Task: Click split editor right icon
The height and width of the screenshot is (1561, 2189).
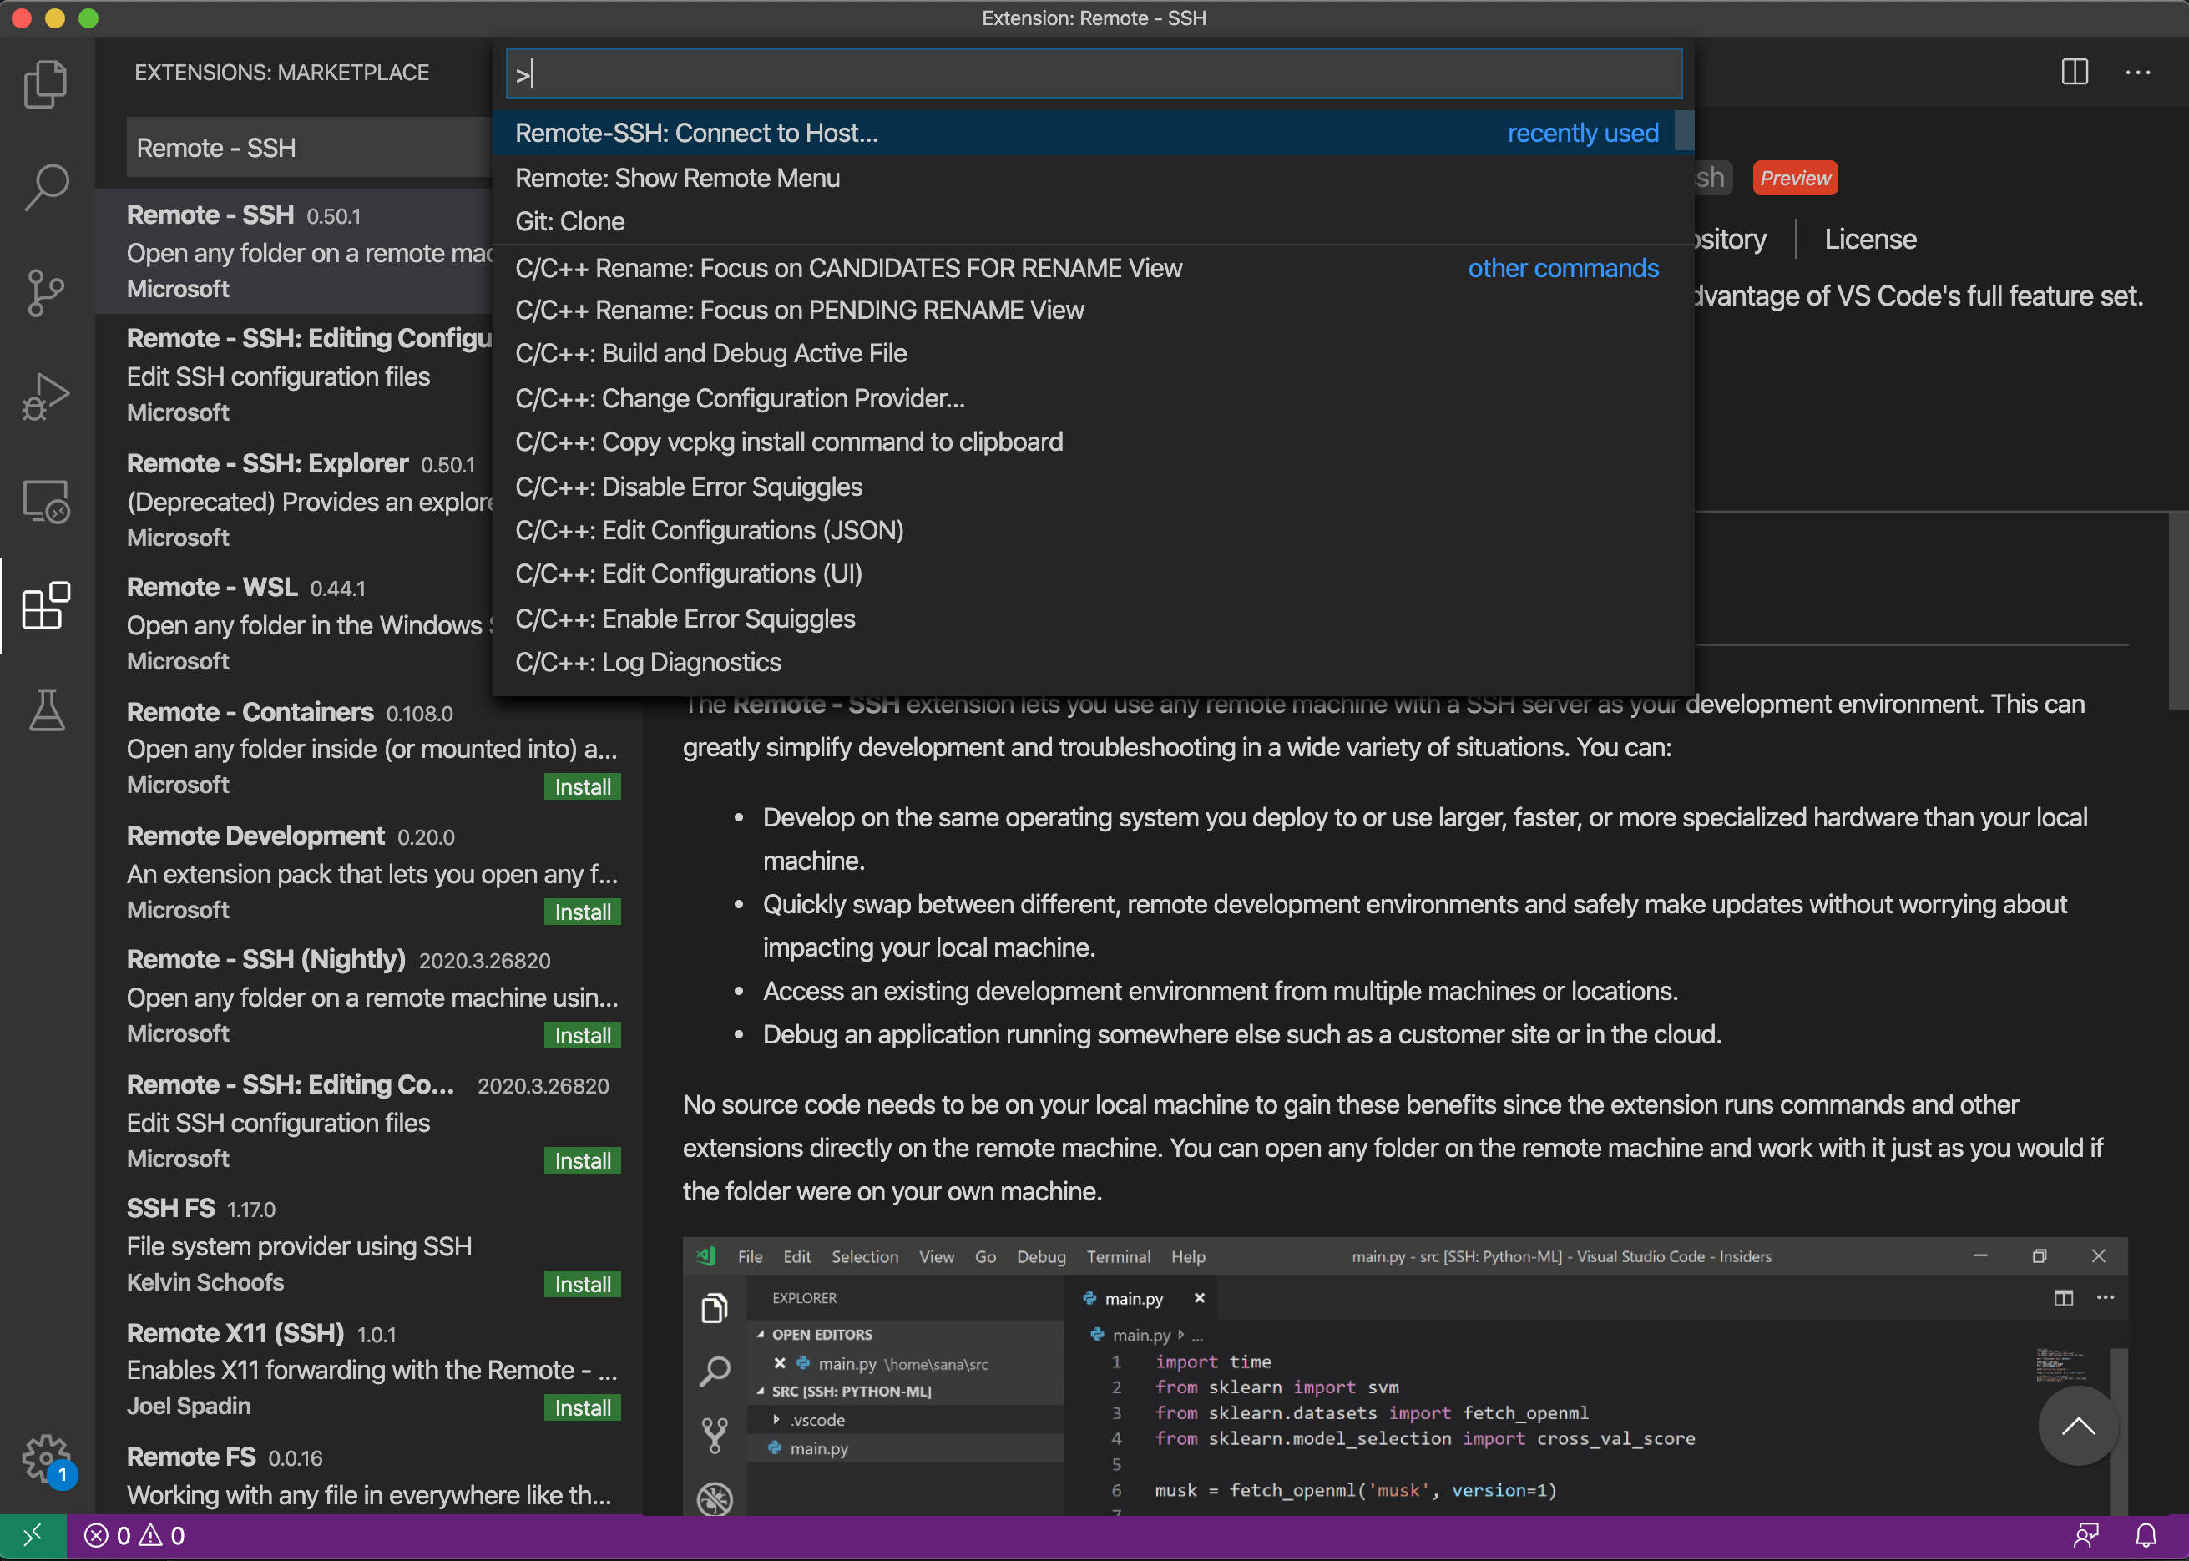Action: [x=2075, y=72]
